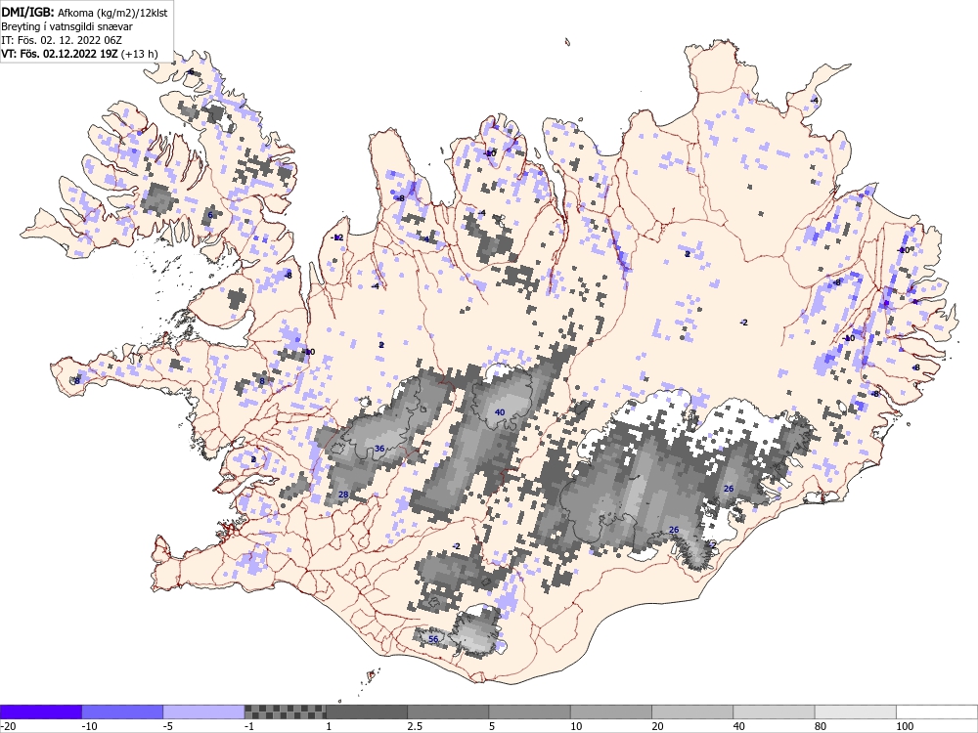Click the legend label -10
Viewport: 978px width, 733px height.
pyautogui.click(x=90, y=726)
